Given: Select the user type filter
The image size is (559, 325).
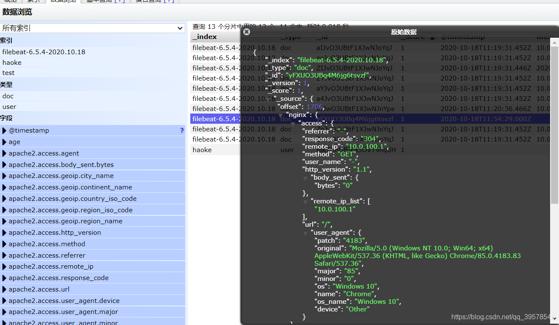Looking at the screenshot, I should [x=9, y=107].
